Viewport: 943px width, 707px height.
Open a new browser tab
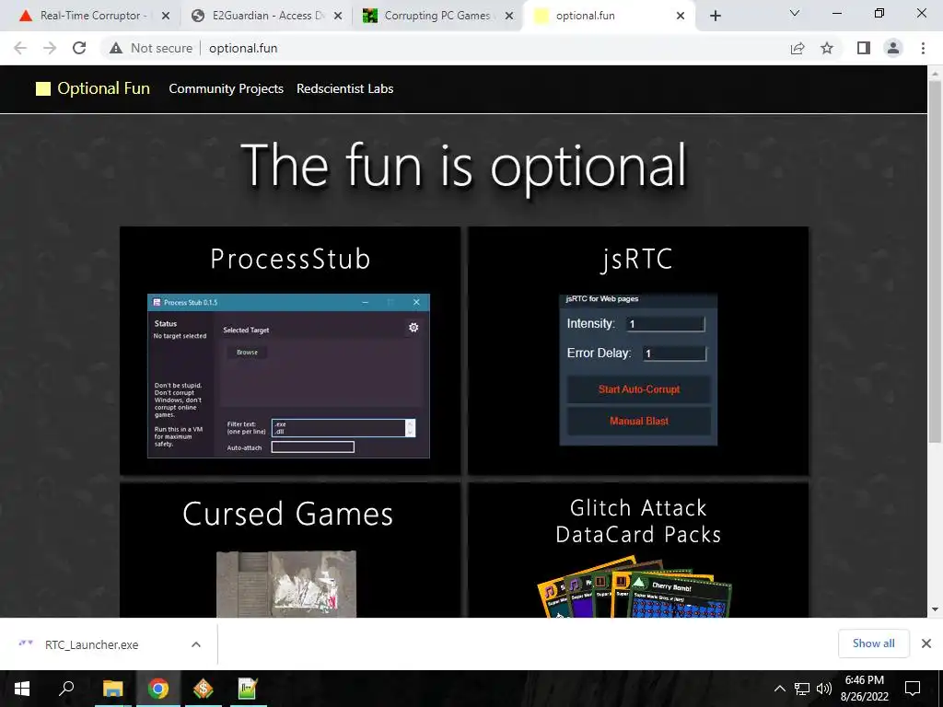(x=715, y=16)
